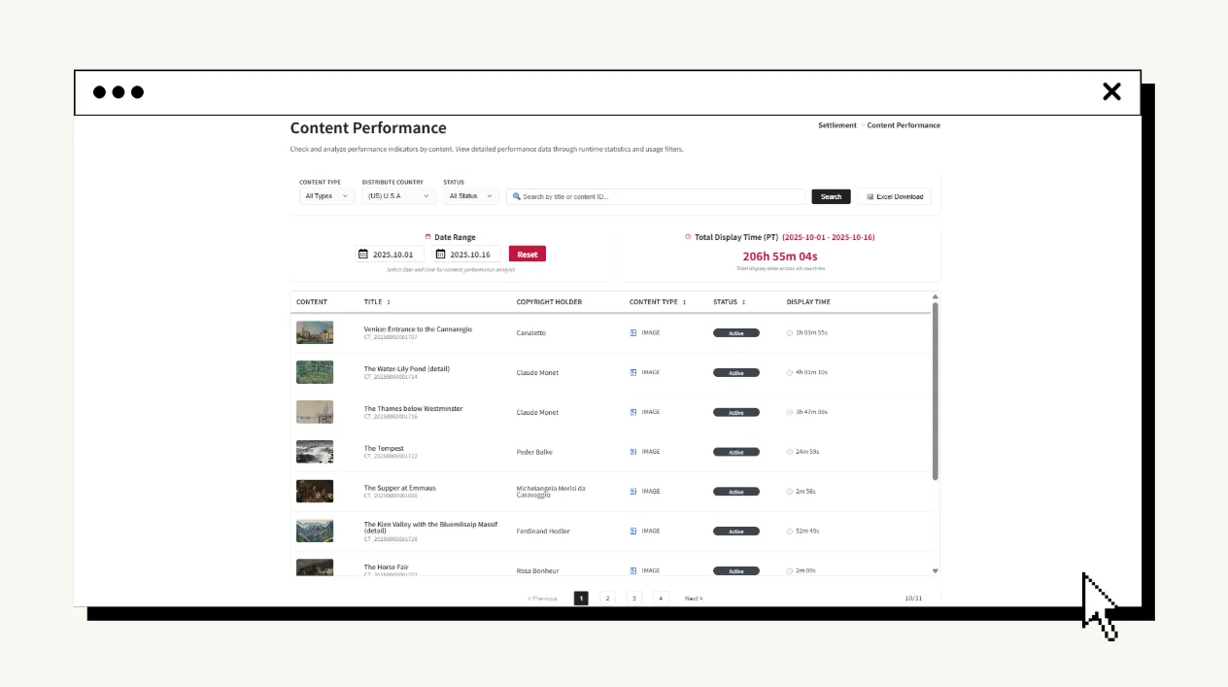1228x687 pixels.
Task: Click the clock icon beside 24m 59s
Action: 790,452
